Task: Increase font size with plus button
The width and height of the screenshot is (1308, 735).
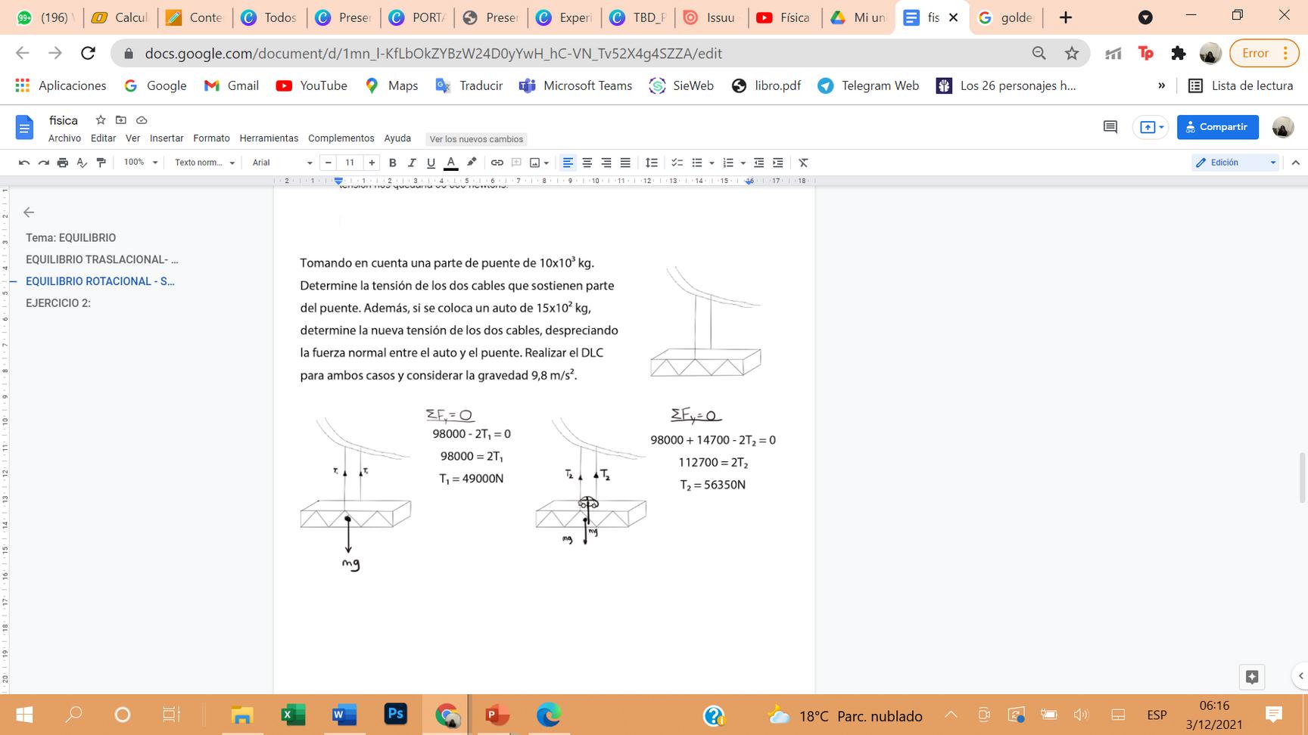Action: pyautogui.click(x=372, y=163)
